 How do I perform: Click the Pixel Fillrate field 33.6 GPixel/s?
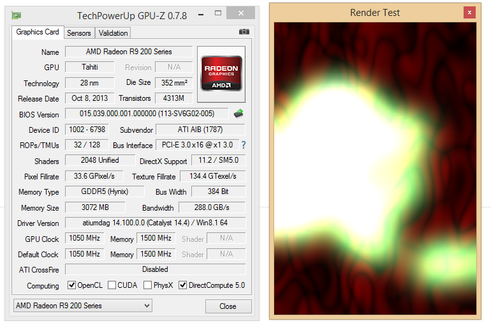click(x=94, y=176)
